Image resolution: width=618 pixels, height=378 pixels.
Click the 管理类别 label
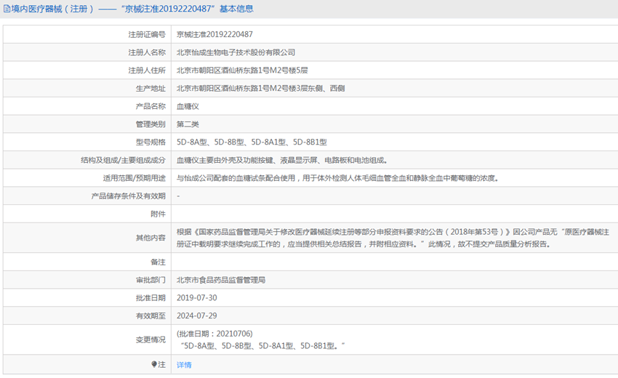click(151, 124)
